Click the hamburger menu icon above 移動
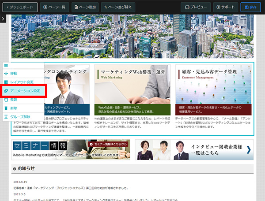This screenshot has width=265, height=201. 6,66
